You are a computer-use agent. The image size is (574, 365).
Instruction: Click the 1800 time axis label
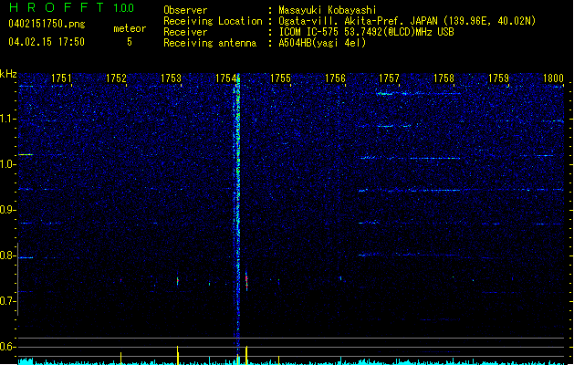[553, 78]
